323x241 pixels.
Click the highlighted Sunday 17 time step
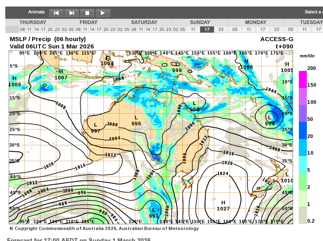pos(207,29)
